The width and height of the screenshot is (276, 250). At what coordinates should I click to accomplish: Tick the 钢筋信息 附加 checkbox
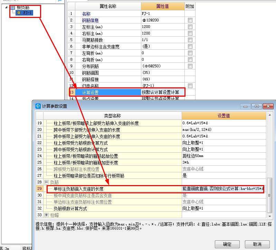(x=190, y=20)
